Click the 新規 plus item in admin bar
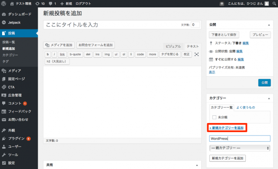The image size is (278, 169). click(66, 3)
